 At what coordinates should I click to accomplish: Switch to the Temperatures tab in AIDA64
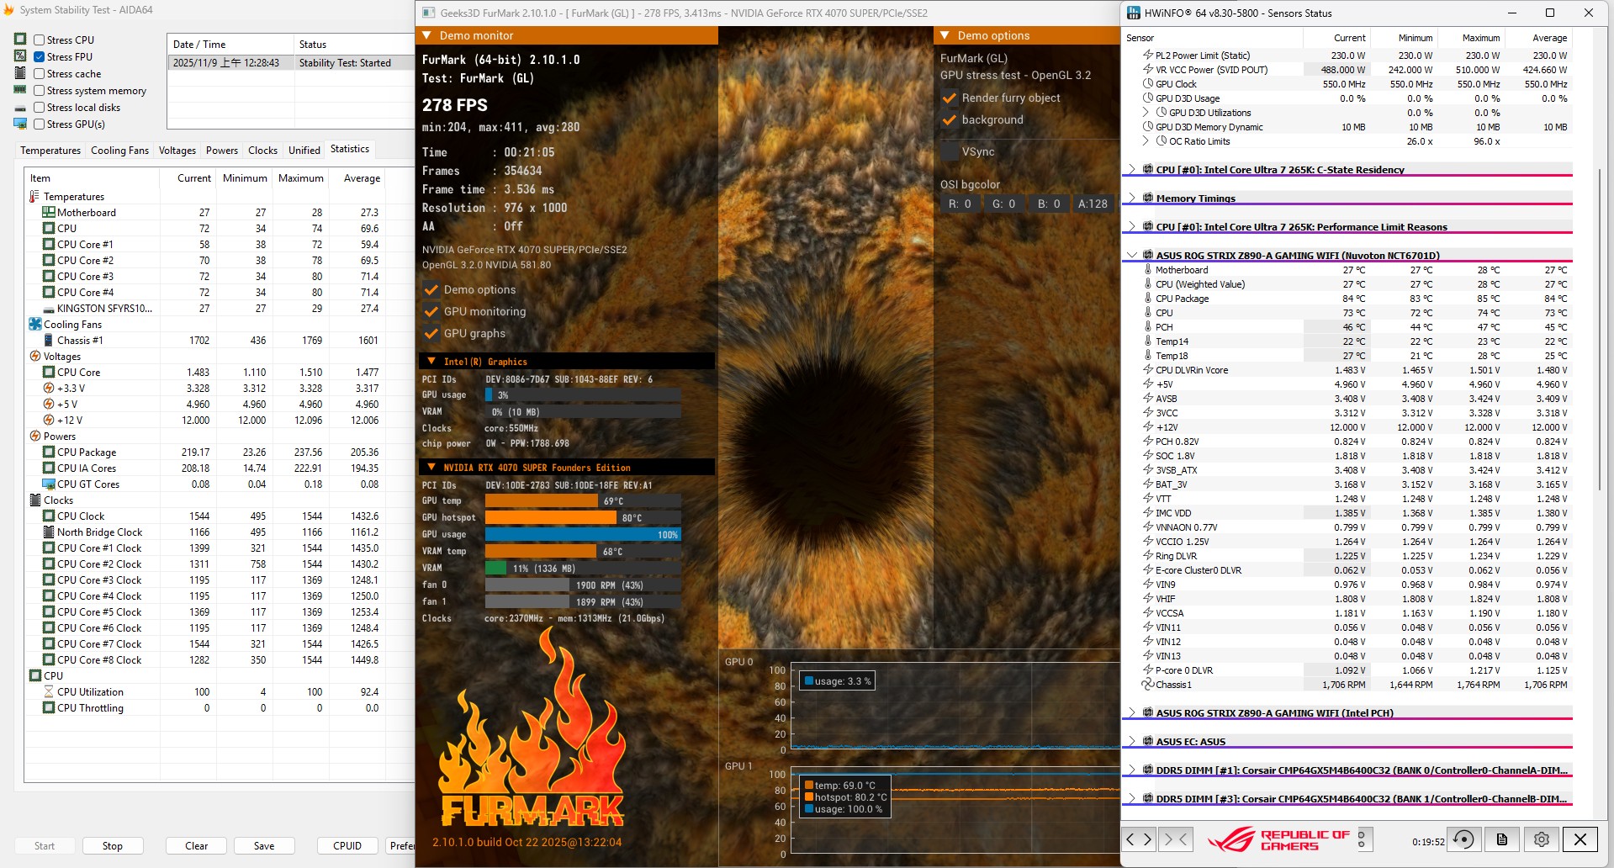tap(50, 151)
